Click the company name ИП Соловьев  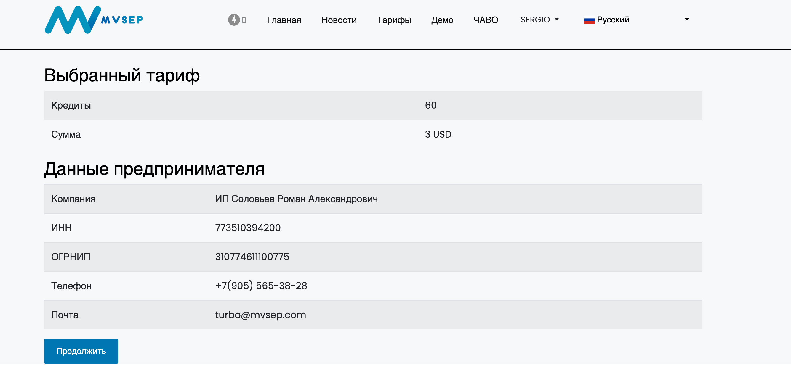coord(296,199)
